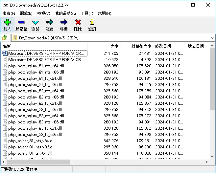Click the horizontal scrollbar thumb
The image size is (216, 173).
coord(38,162)
